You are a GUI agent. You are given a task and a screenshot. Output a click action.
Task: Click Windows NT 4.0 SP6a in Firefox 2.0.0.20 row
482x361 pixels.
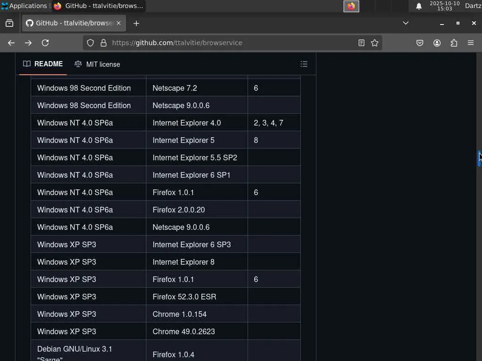88,210
